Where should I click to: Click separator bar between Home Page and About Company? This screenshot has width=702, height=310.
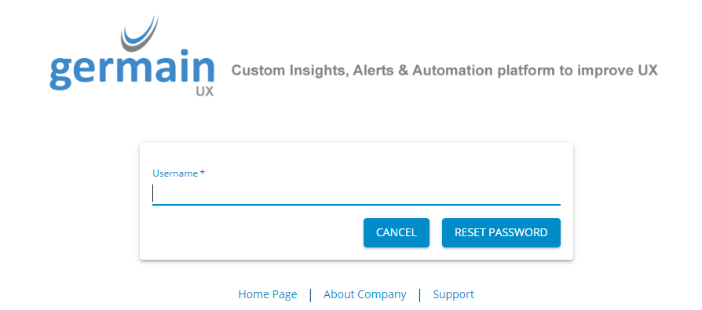coord(310,295)
